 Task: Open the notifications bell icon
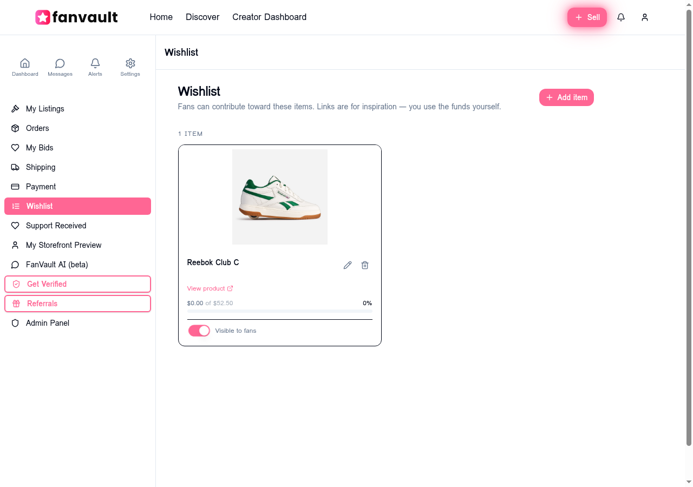click(620, 17)
